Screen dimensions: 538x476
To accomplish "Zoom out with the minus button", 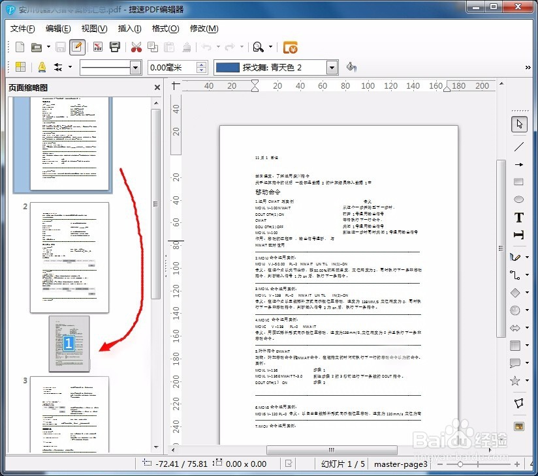I will (440, 464).
